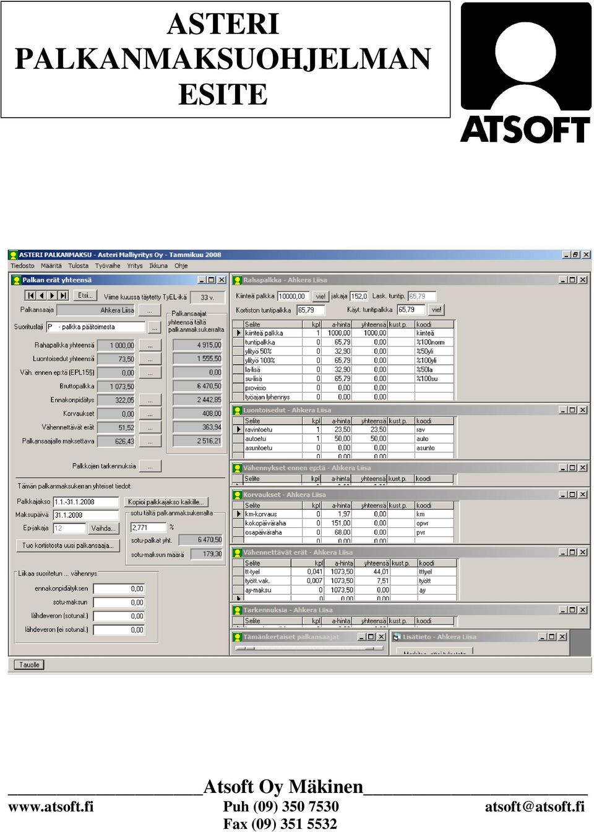Open Suorituslaji selection button (...)
Image resolution: width=594 pixels, height=832 pixels.
tap(154, 327)
